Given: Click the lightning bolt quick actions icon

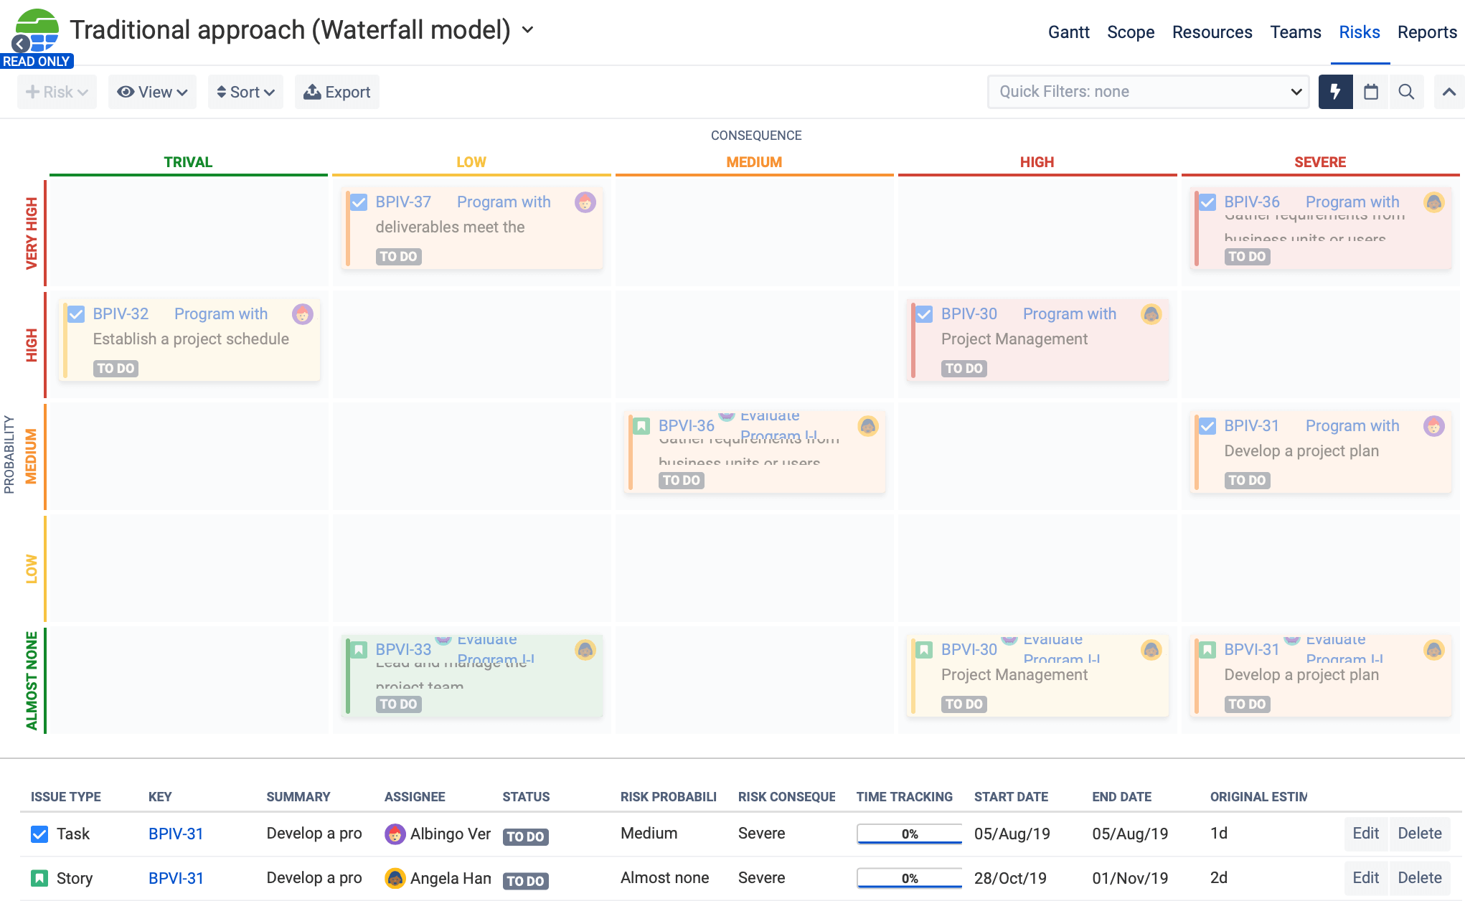Looking at the screenshot, I should 1335,92.
